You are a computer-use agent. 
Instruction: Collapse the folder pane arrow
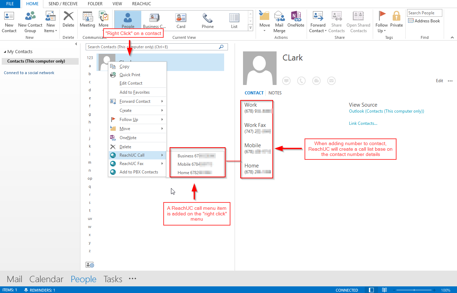(x=76, y=44)
